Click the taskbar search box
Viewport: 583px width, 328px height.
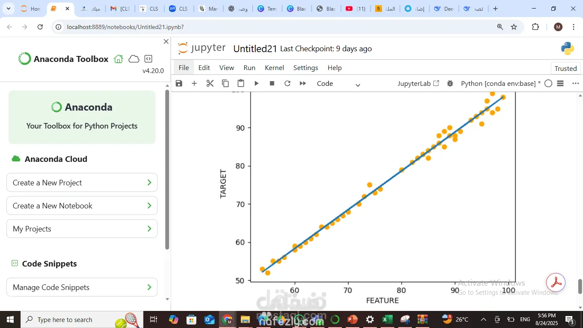(x=81, y=319)
